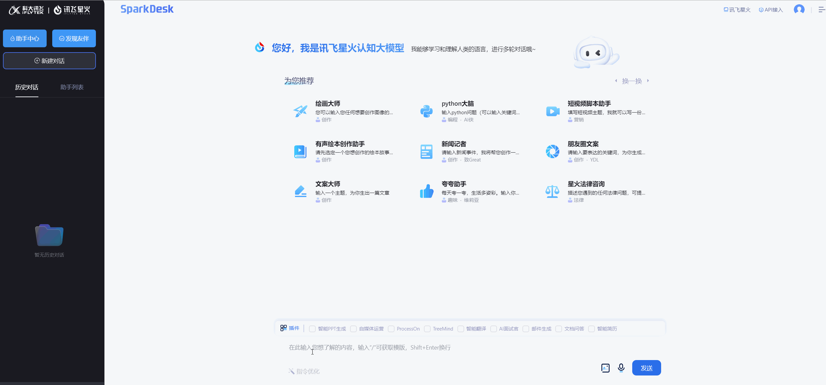Enable the 智能翻译 plugin checkbox
Viewport: 826px width, 385px height.
click(x=461, y=329)
